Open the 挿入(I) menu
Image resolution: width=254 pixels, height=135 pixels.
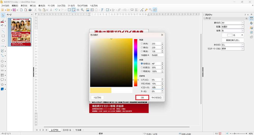pos(33,6)
